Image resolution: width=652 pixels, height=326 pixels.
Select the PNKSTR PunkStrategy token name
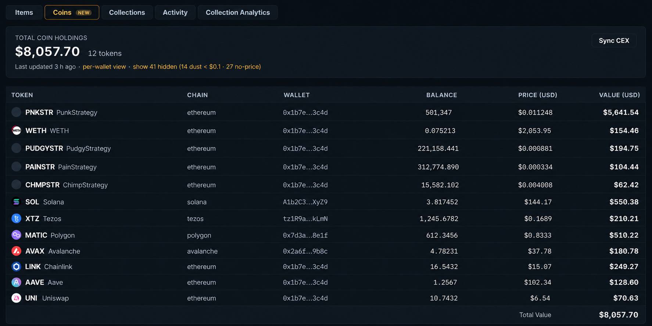click(x=61, y=112)
